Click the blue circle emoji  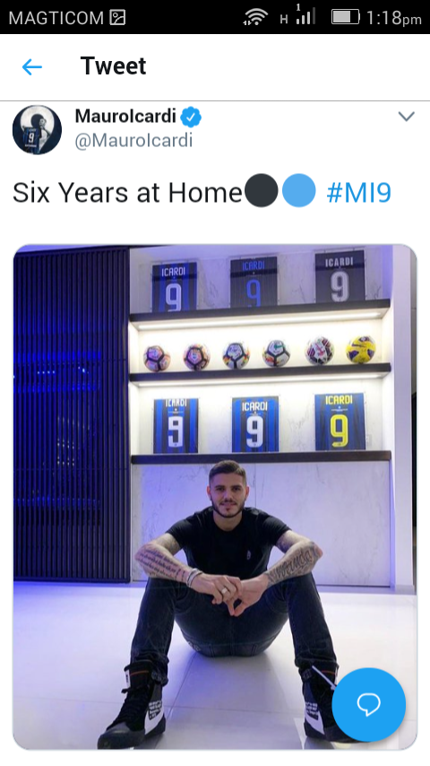click(299, 190)
